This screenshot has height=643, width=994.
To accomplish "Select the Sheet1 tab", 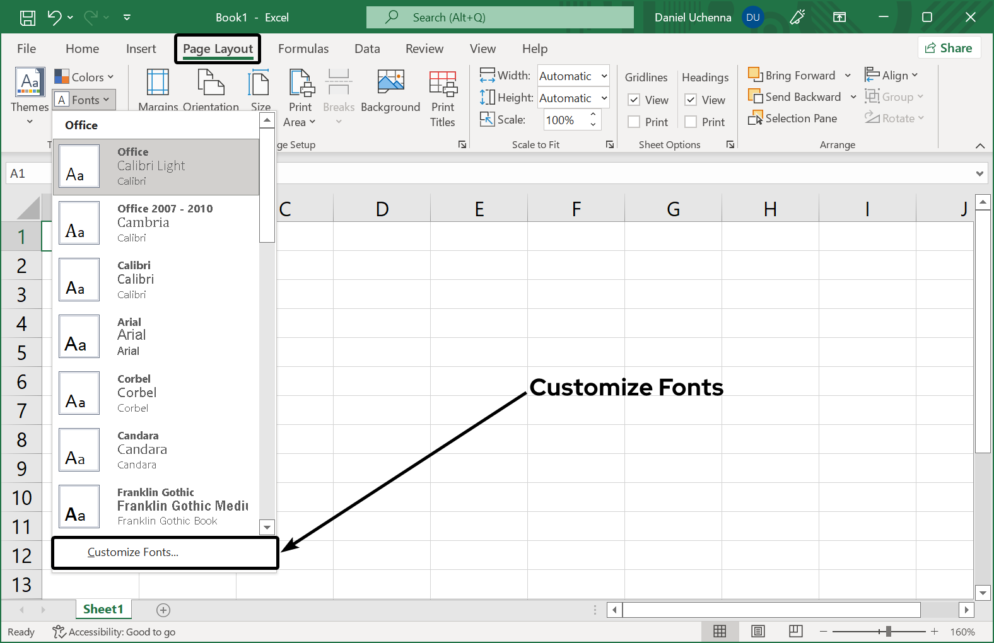I will coord(103,609).
